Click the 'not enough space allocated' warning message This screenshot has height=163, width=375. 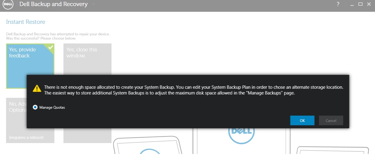194,90
